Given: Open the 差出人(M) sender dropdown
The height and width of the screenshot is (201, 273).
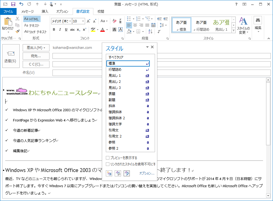Looking at the screenshot, I should point(36,48).
